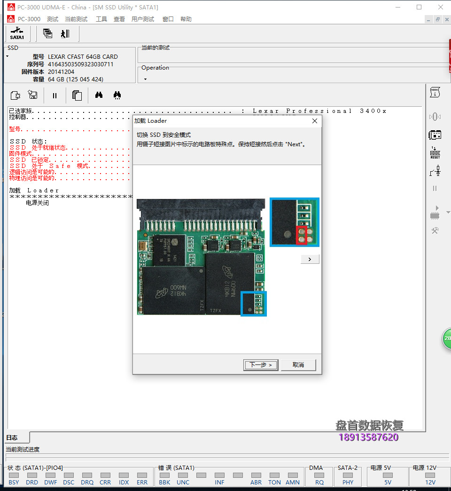The image size is (451, 491).
Task: Click 取消 button in Loader dialog
Action: click(x=298, y=365)
